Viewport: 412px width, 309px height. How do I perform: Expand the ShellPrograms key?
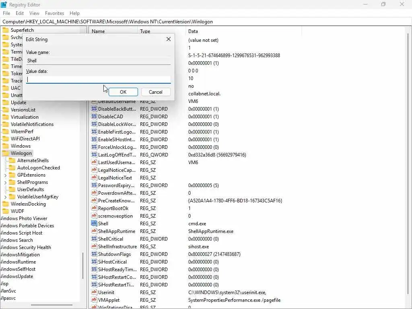(6, 182)
